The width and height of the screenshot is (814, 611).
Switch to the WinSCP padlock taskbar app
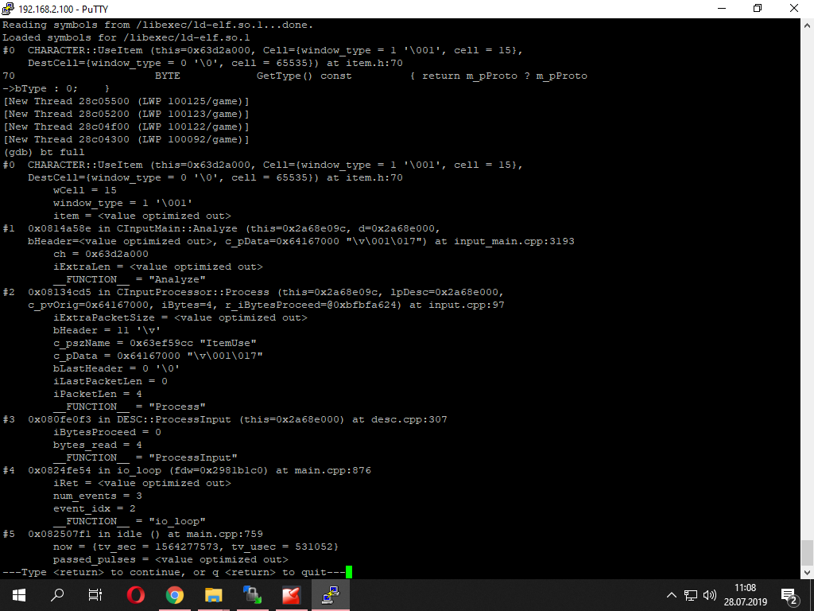(x=252, y=595)
